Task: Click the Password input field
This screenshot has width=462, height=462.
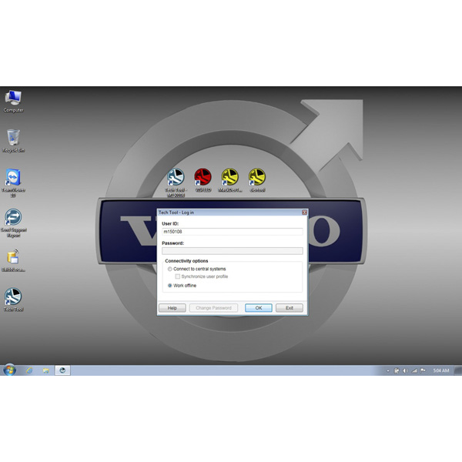Action: [232, 250]
